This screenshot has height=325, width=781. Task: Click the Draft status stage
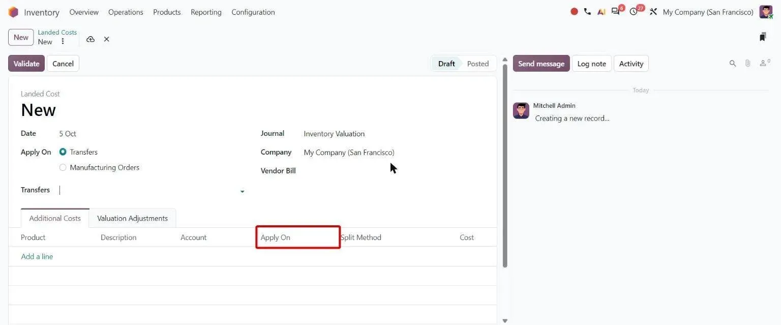coord(446,64)
